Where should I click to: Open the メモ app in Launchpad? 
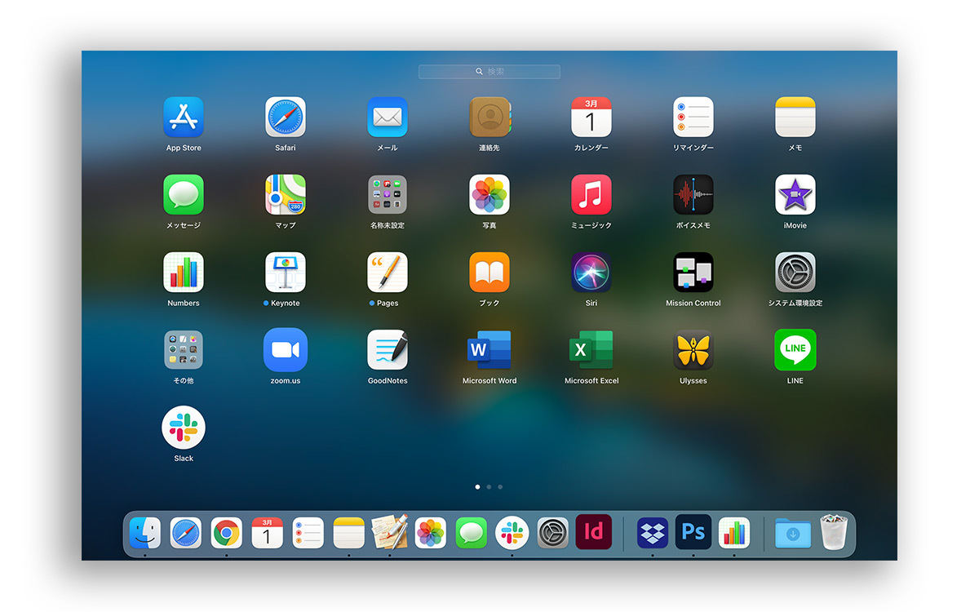click(x=795, y=118)
